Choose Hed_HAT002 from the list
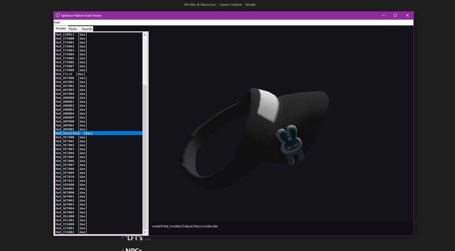Viewport: 455px width, 251px height. pos(99,86)
